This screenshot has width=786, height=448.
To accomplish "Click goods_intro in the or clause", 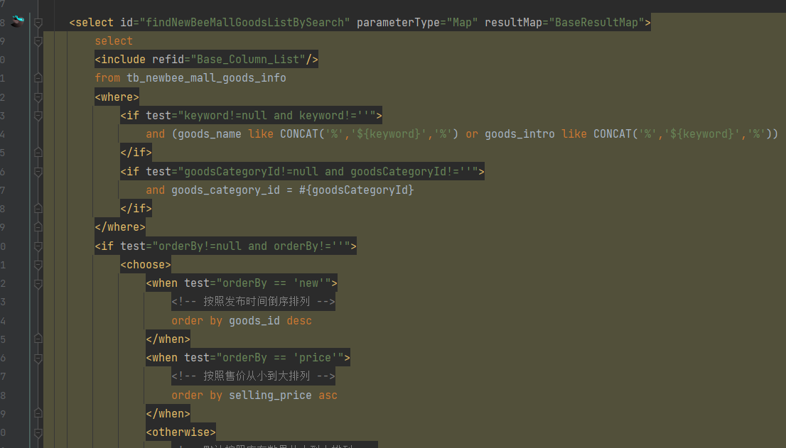I will pyautogui.click(x=519, y=134).
